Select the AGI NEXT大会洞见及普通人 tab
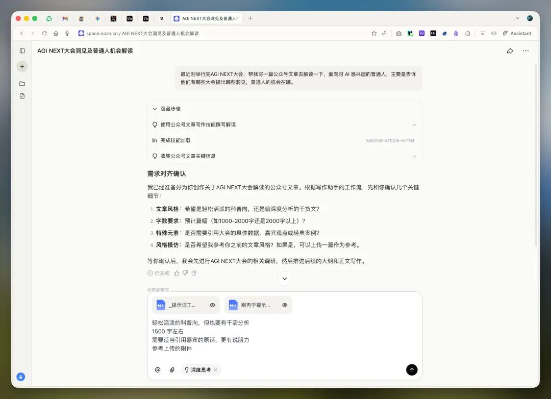The width and height of the screenshot is (551, 399). pyautogui.click(x=207, y=19)
